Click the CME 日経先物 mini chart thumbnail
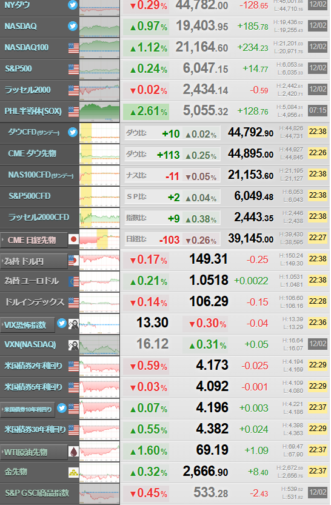The height and width of the screenshot is (505, 331). coord(99,239)
